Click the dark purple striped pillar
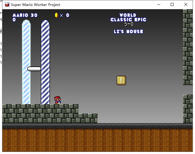This screenshot has width=195, height=154. click(x=45, y=62)
